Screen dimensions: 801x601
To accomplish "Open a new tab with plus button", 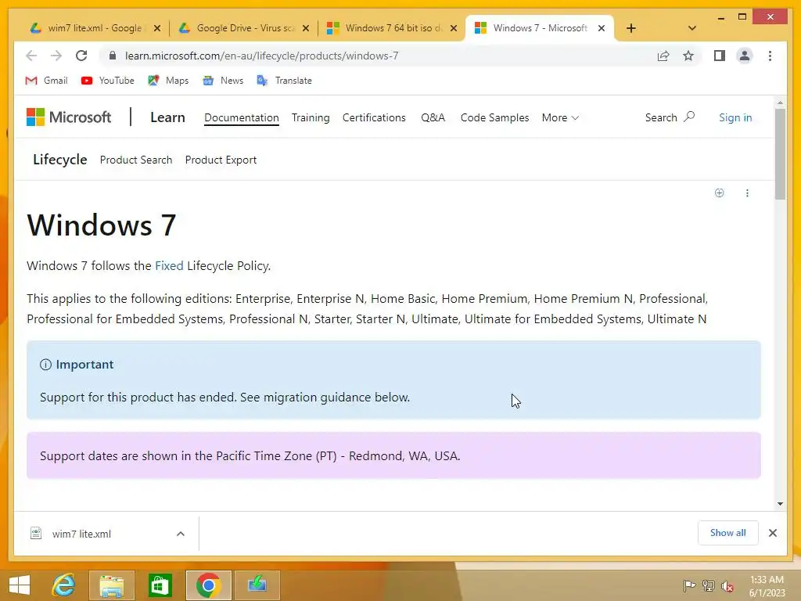I will [631, 28].
